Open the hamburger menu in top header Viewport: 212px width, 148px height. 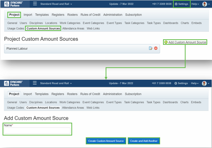35,4
